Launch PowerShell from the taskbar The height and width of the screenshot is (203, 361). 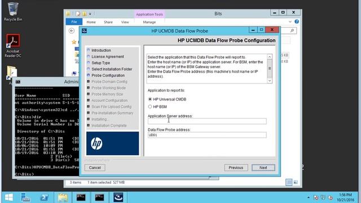pyautogui.click(x=44, y=197)
